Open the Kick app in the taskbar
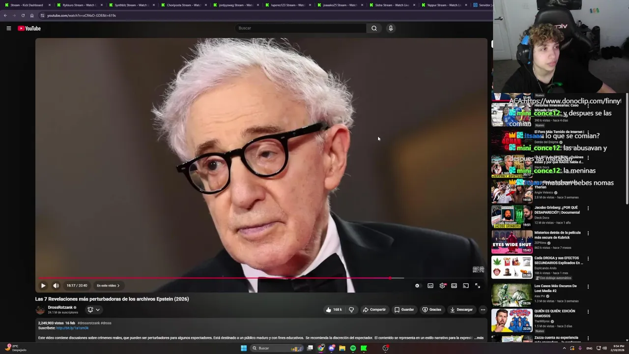Screen dimensions: 629x354 [x=364, y=348]
